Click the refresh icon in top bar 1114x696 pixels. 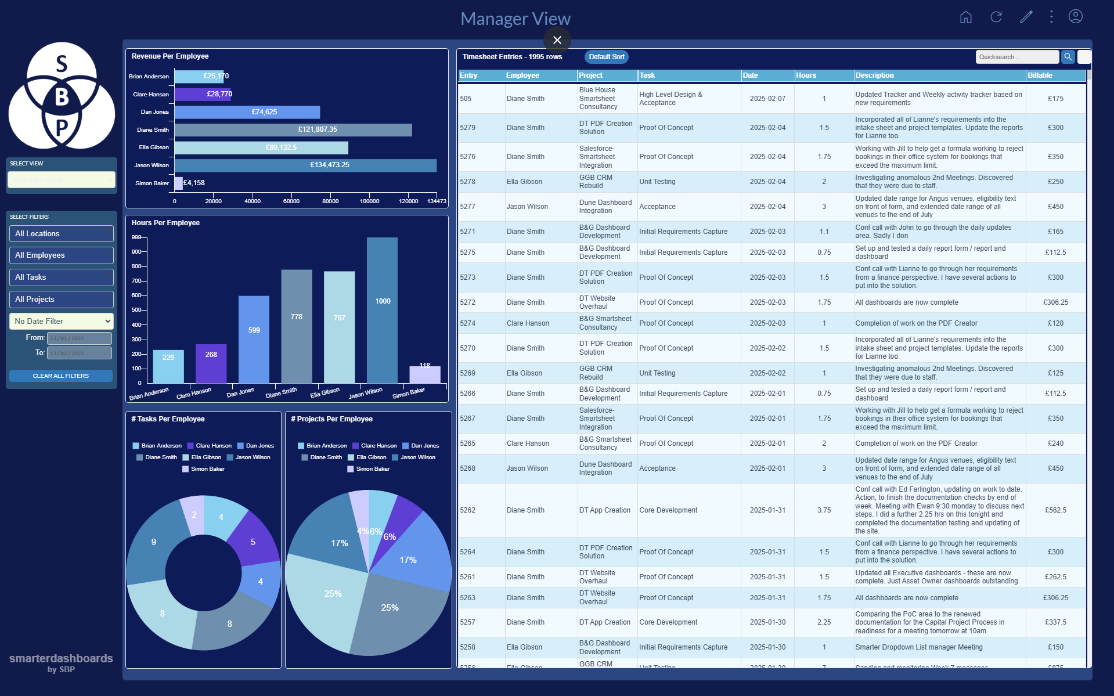point(996,17)
